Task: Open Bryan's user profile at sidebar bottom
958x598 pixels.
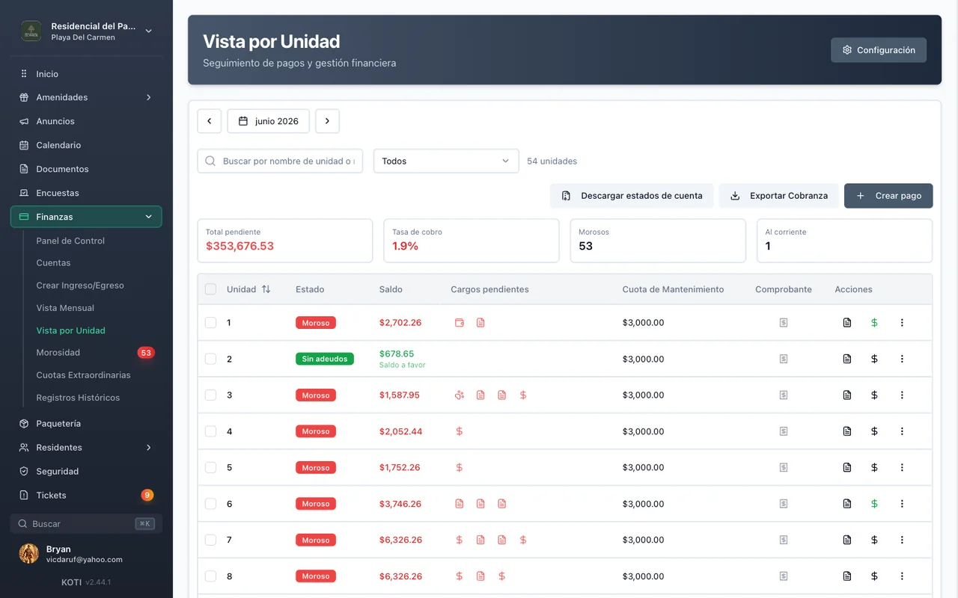Action: click(x=86, y=554)
